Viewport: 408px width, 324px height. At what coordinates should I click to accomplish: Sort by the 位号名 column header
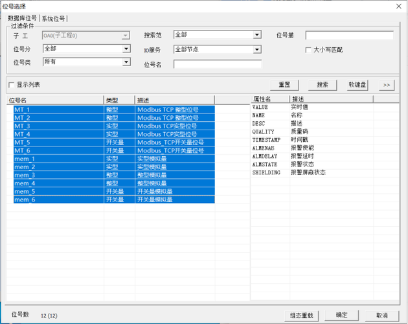[x=55, y=100]
